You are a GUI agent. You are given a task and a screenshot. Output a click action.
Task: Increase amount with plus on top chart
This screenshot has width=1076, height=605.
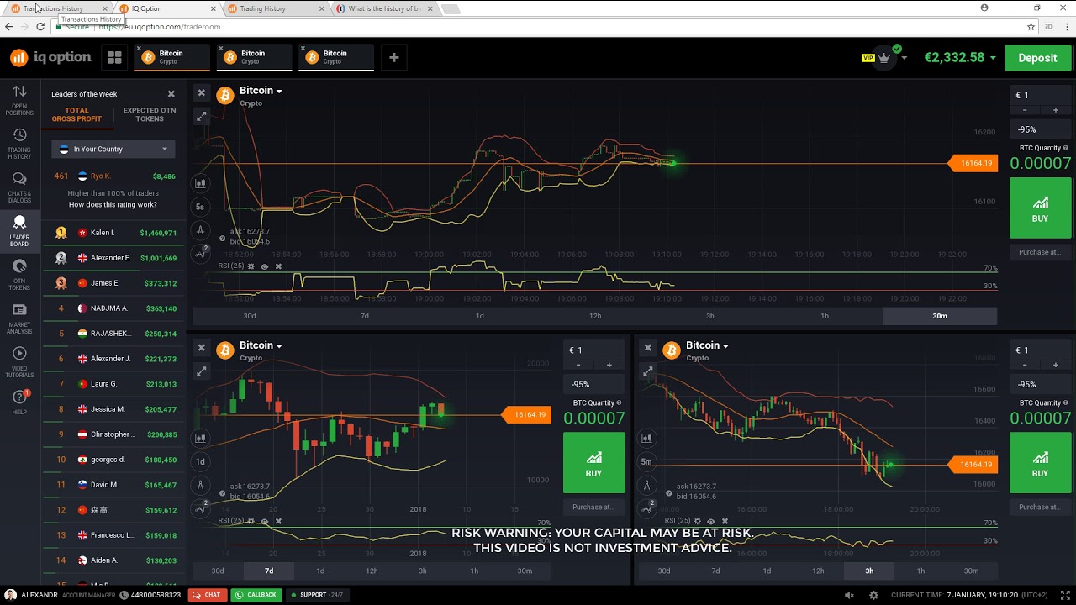point(1056,110)
